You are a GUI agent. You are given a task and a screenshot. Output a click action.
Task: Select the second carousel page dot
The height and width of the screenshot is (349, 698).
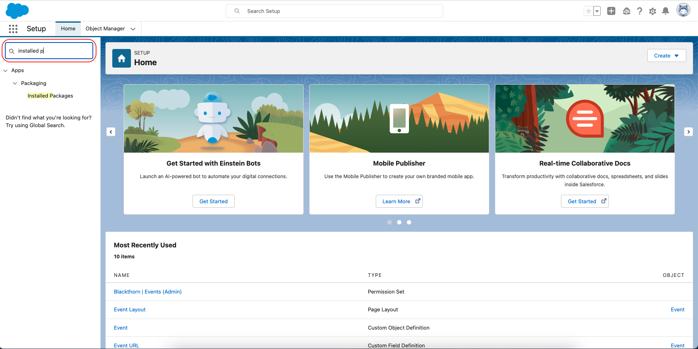399,222
